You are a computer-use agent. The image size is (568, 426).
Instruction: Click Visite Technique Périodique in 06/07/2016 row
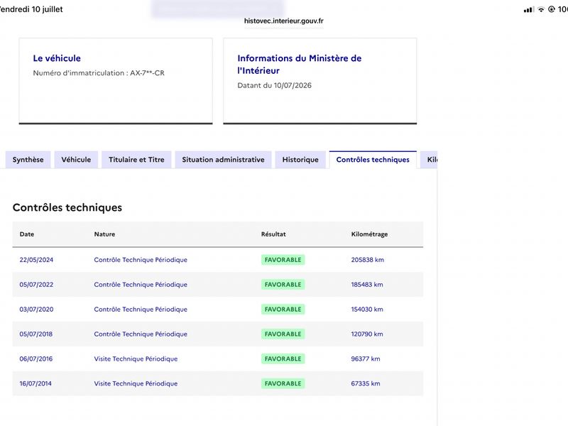pyautogui.click(x=136, y=359)
